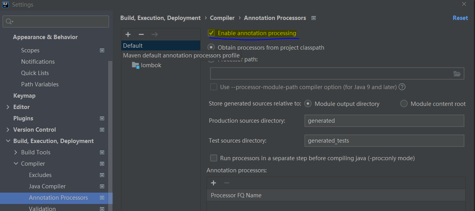Viewport: 475px width, 211px height.
Task: Open the Java Compiler settings page
Action: pyautogui.click(x=47, y=186)
